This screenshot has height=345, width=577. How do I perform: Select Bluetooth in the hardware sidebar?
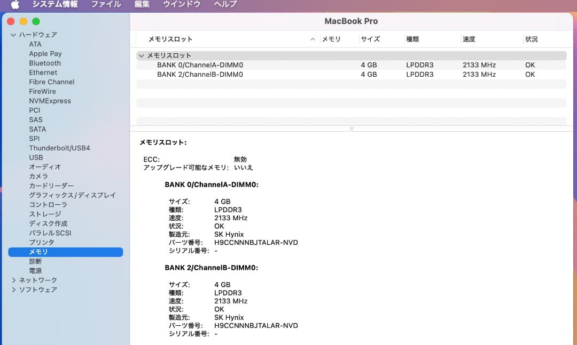44,63
